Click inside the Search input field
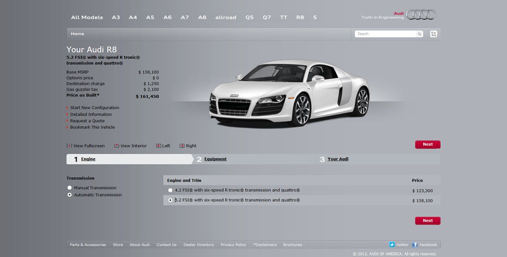Viewport: 507px width, 257px height. [385, 34]
